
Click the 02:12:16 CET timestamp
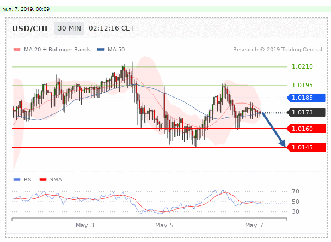click(x=111, y=28)
